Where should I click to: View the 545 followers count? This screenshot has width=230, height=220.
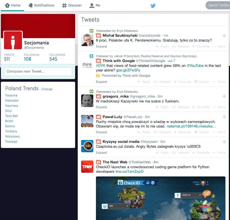point(57,57)
